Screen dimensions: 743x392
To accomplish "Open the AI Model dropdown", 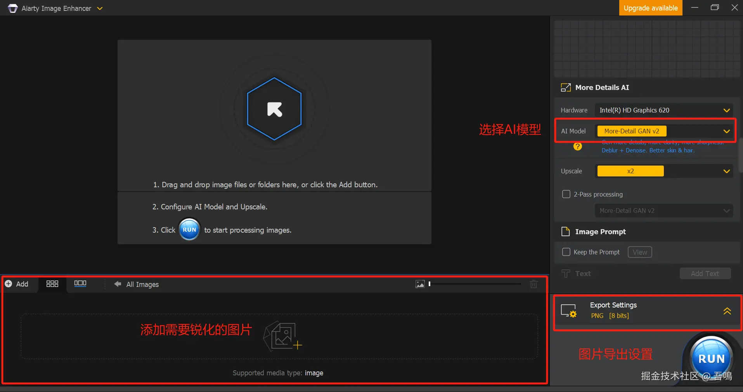I will 664,131.
